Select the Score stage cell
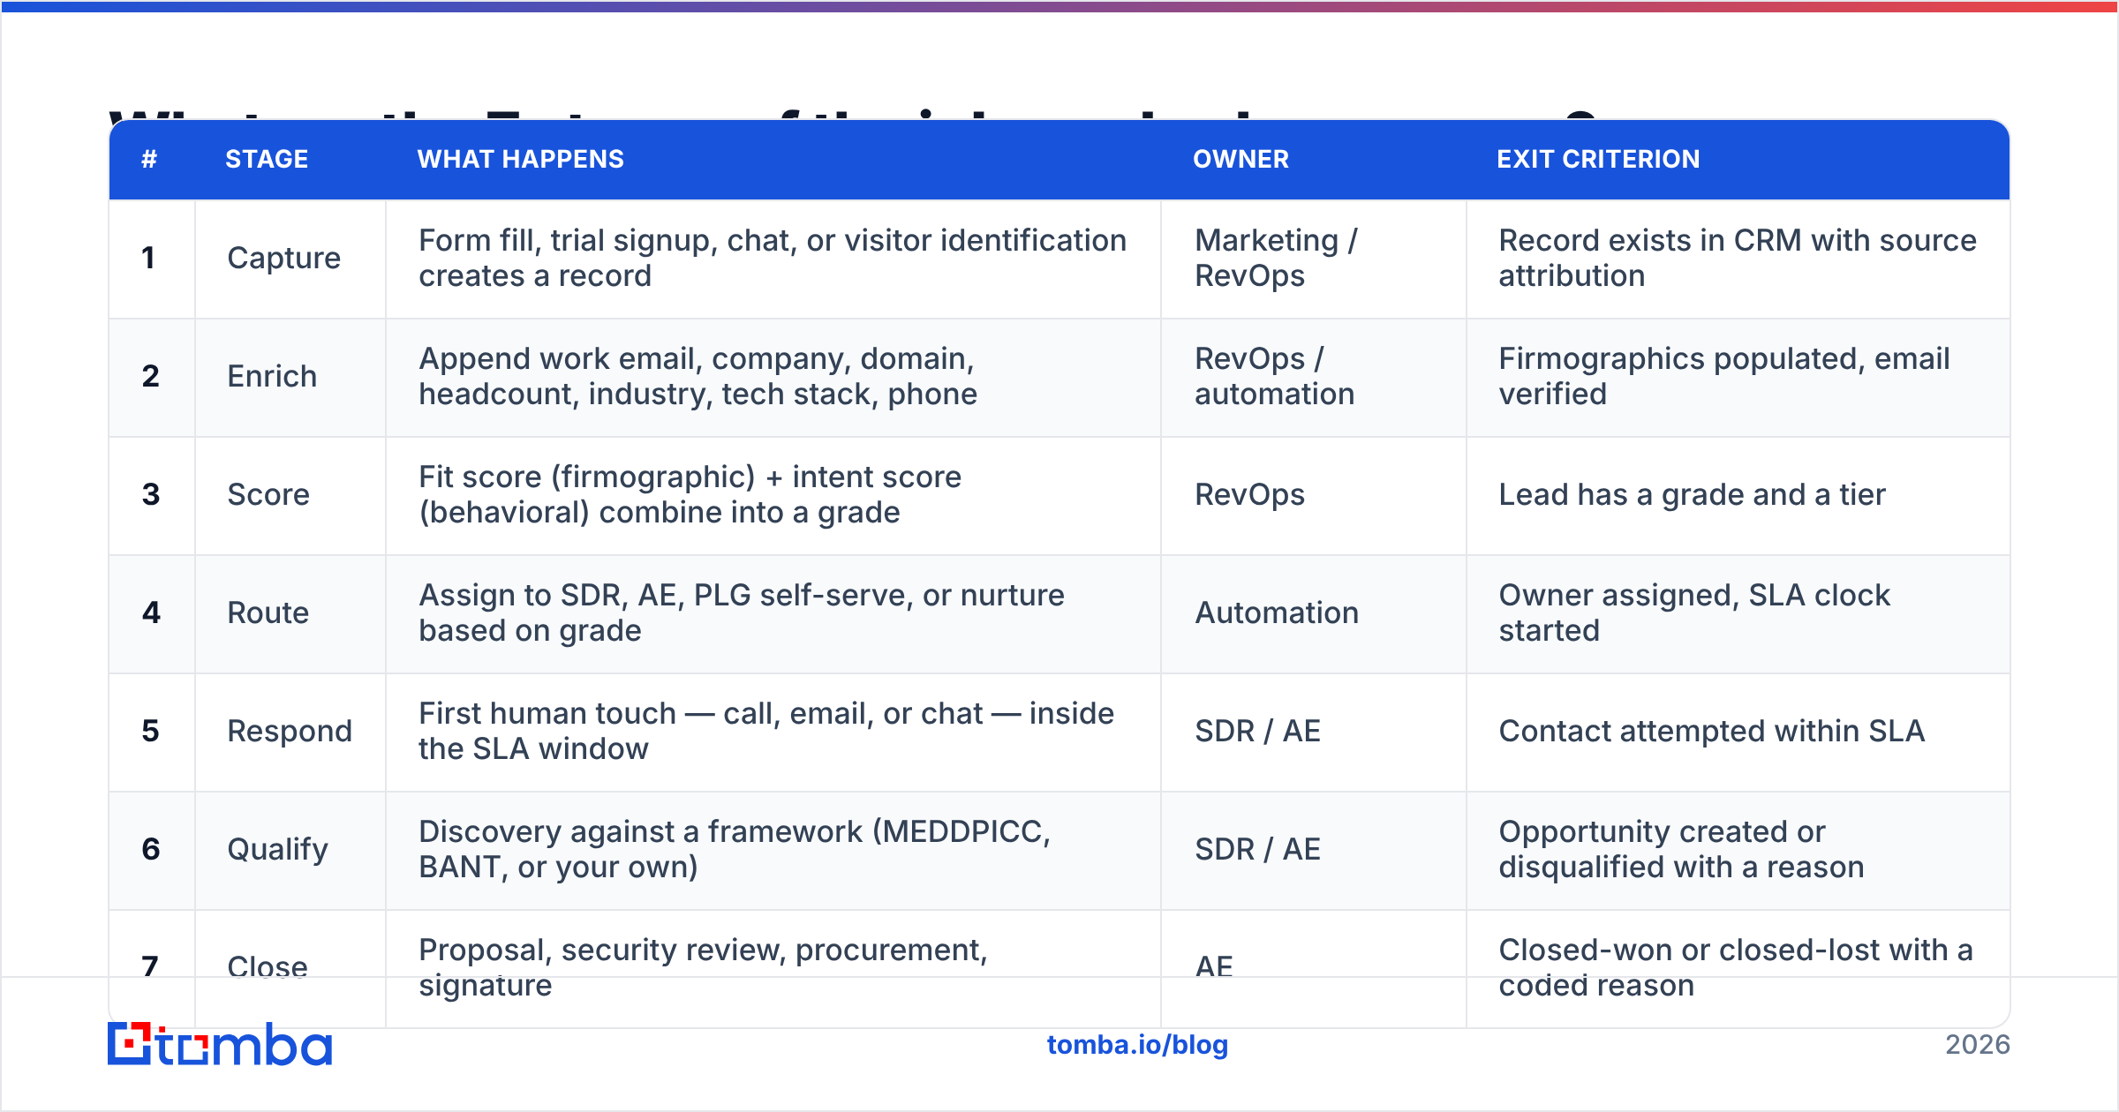 coord(290,495)
